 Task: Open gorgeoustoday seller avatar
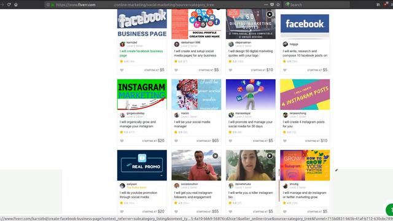122,115
